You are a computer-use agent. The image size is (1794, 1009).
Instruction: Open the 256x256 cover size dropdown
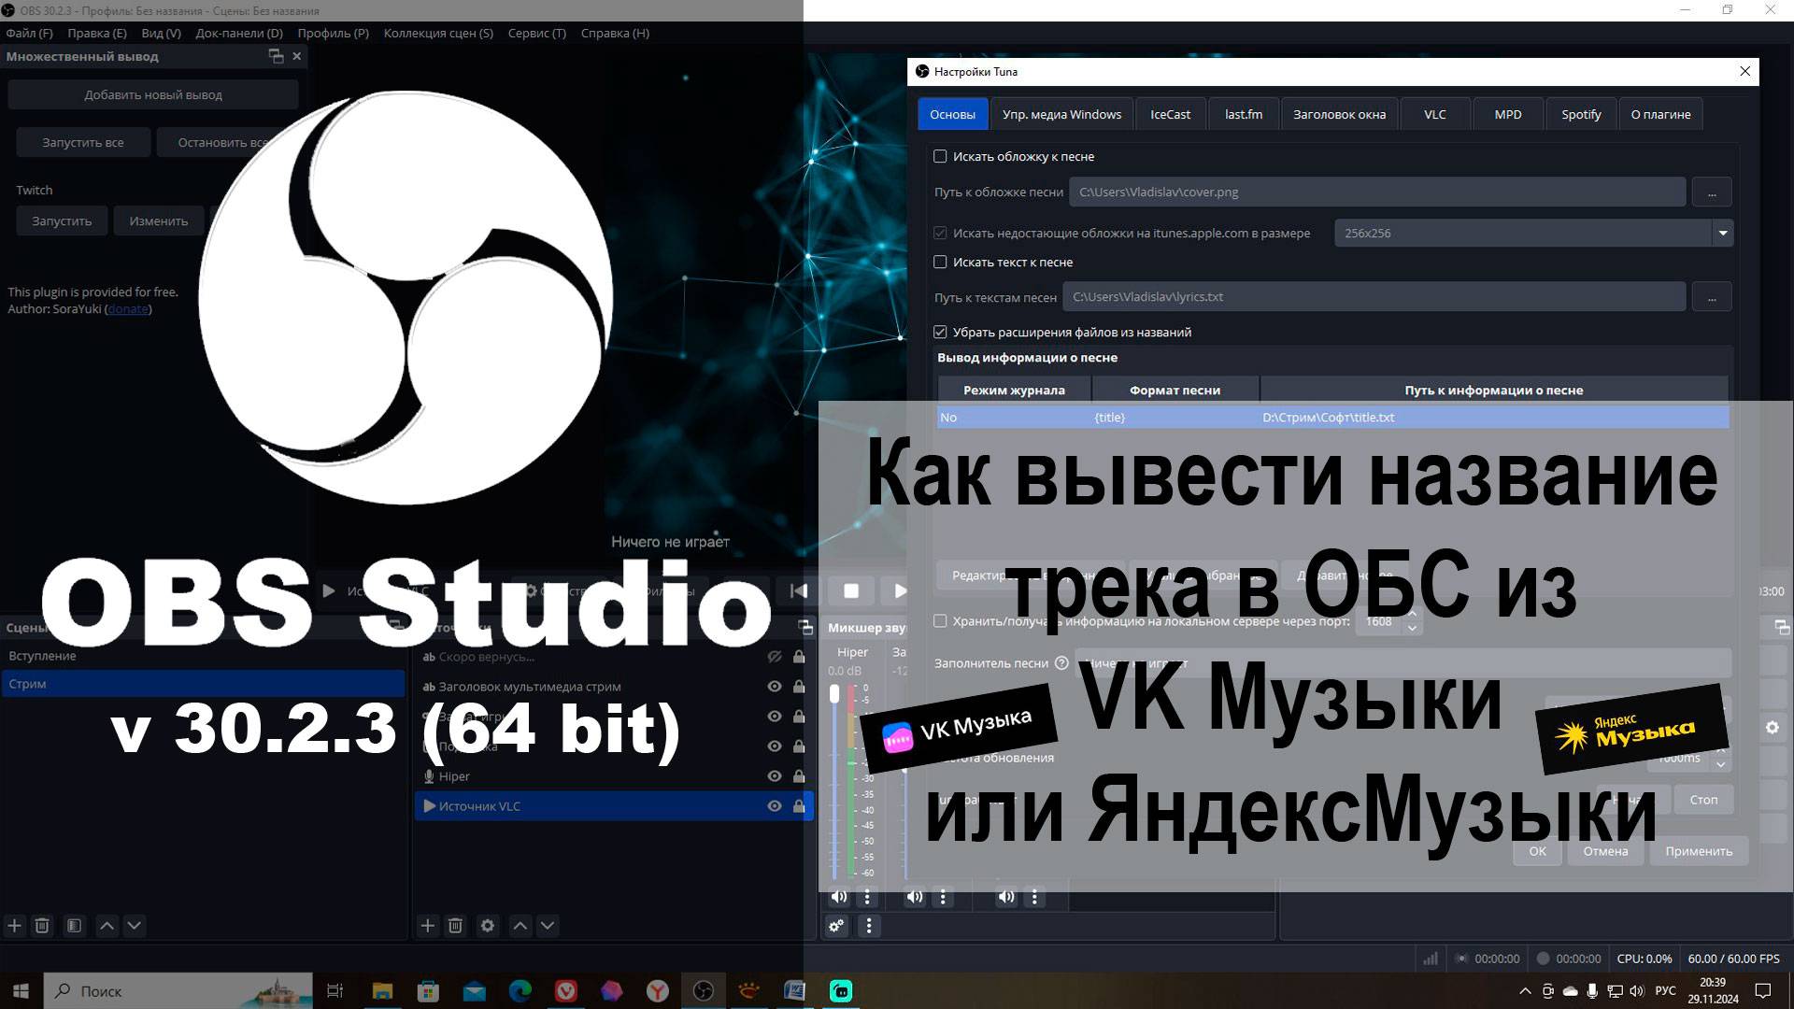click(1723, 233)
